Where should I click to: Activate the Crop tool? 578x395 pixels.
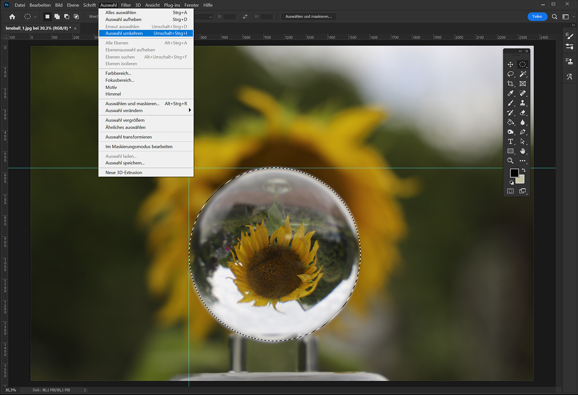(x=510, y=84)
